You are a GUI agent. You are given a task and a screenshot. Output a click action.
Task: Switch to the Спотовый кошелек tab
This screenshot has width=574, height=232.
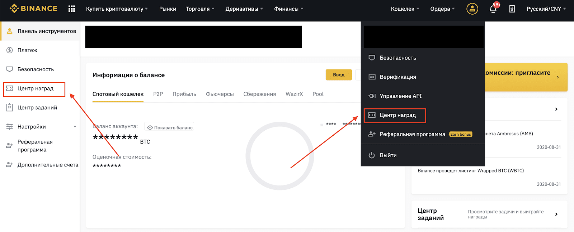click(118, 94)
